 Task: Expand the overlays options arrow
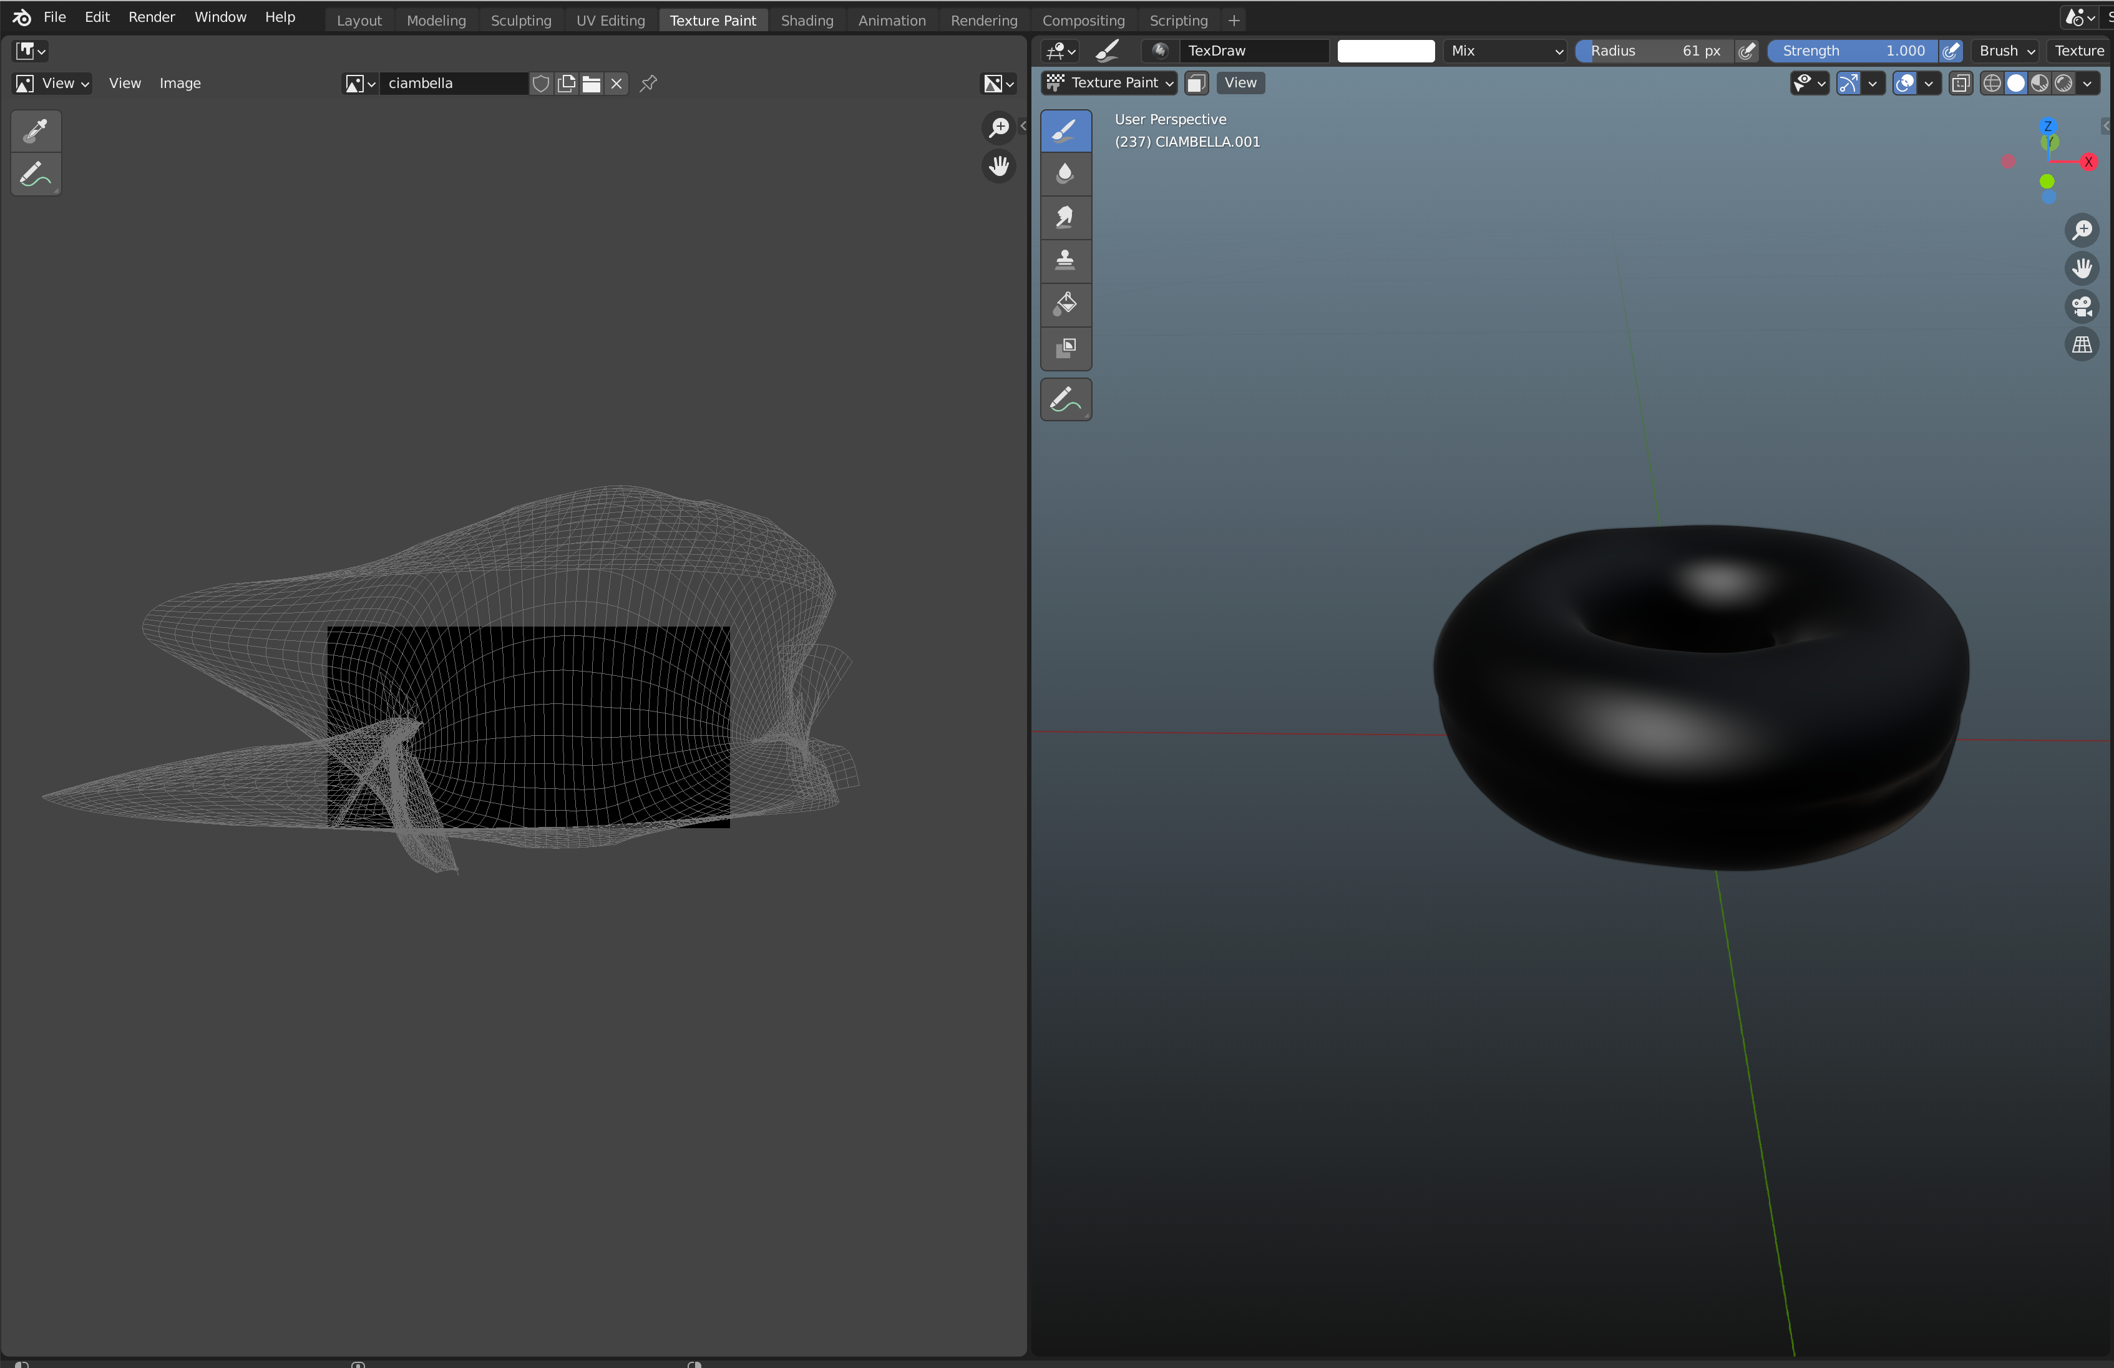tap(1929, 84)
